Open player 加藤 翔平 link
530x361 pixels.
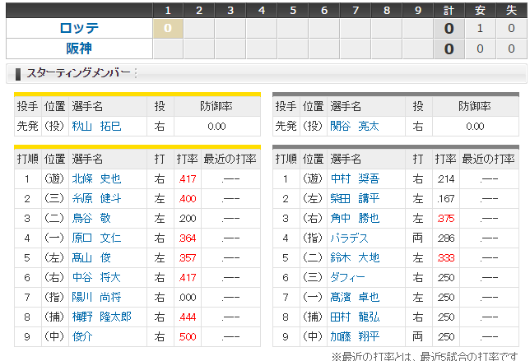[355, 336]
